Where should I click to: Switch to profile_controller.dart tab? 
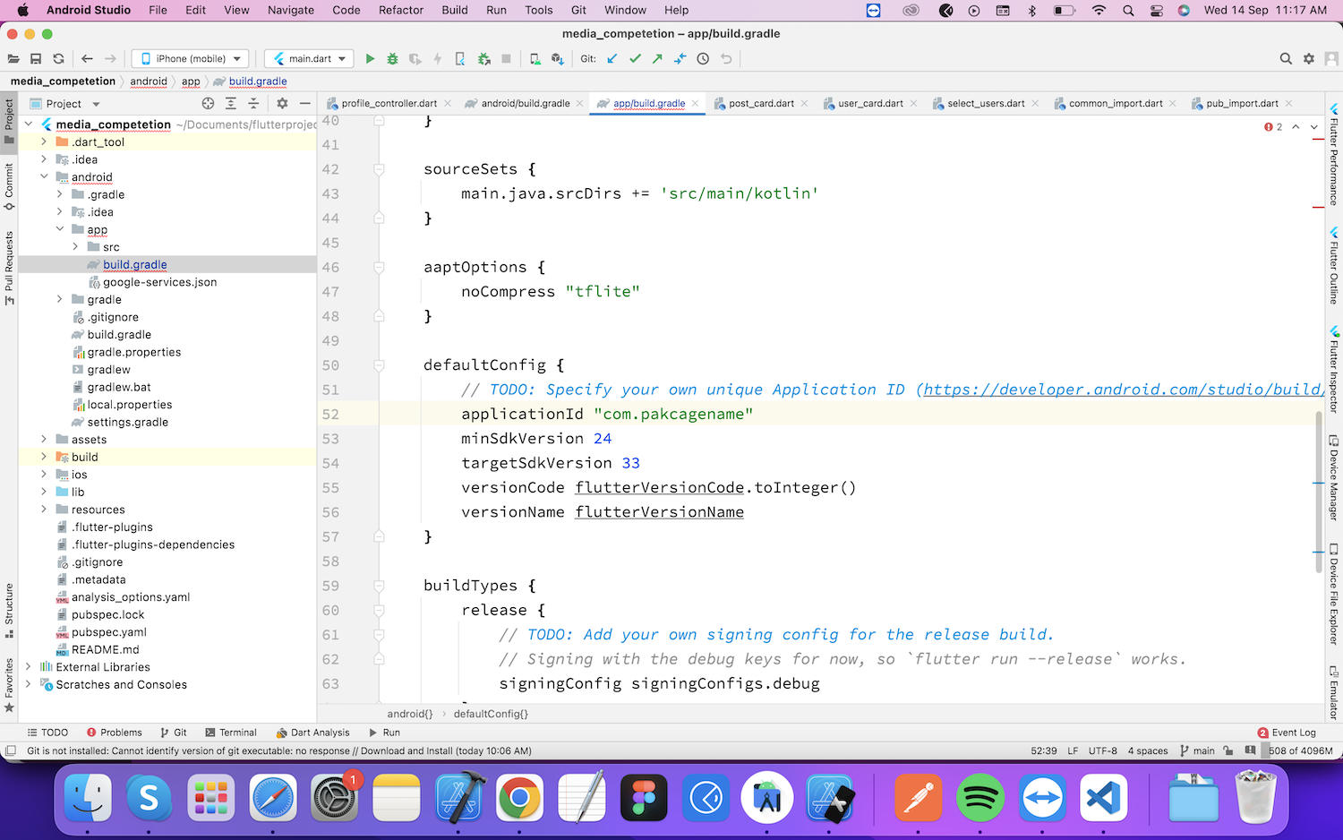[389, 104]
